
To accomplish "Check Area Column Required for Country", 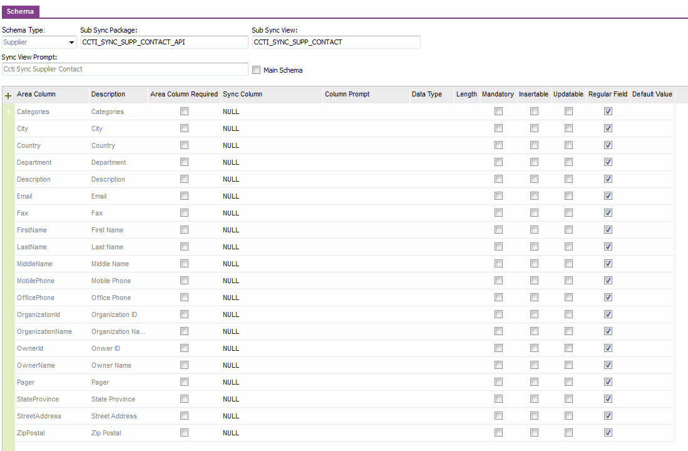I will [x=184, y=145].
